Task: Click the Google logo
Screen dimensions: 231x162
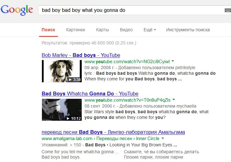Action: coord(17,10)
